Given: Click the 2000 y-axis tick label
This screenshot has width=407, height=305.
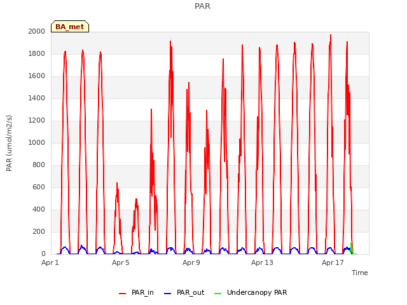Looking at the screenshot, I should coord(37,31).
